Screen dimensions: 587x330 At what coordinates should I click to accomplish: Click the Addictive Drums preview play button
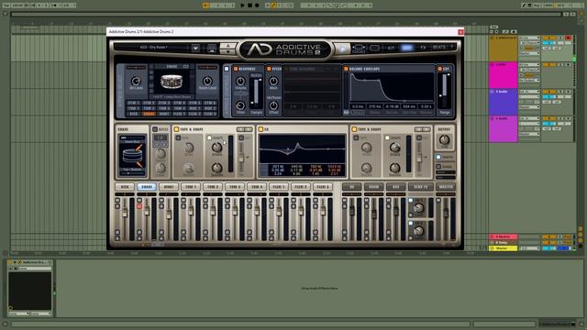pos(342,49)
